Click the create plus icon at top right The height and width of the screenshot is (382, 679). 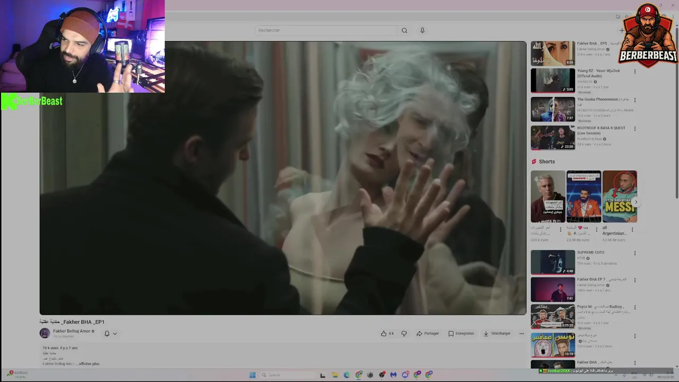coord(622,30)
